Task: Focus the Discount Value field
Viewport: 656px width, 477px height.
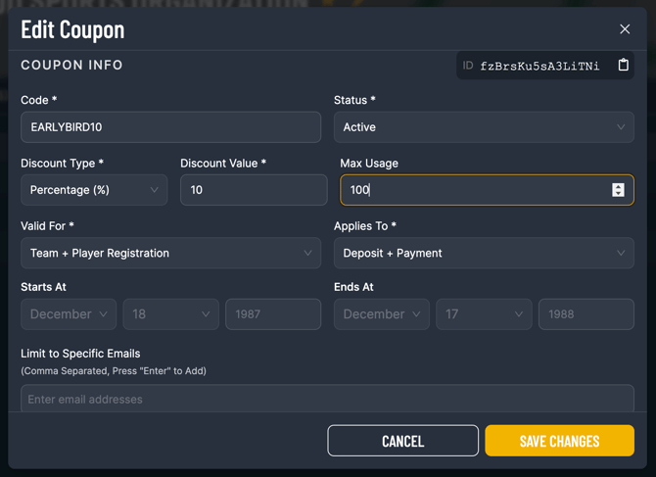Action: pos(254,190)
